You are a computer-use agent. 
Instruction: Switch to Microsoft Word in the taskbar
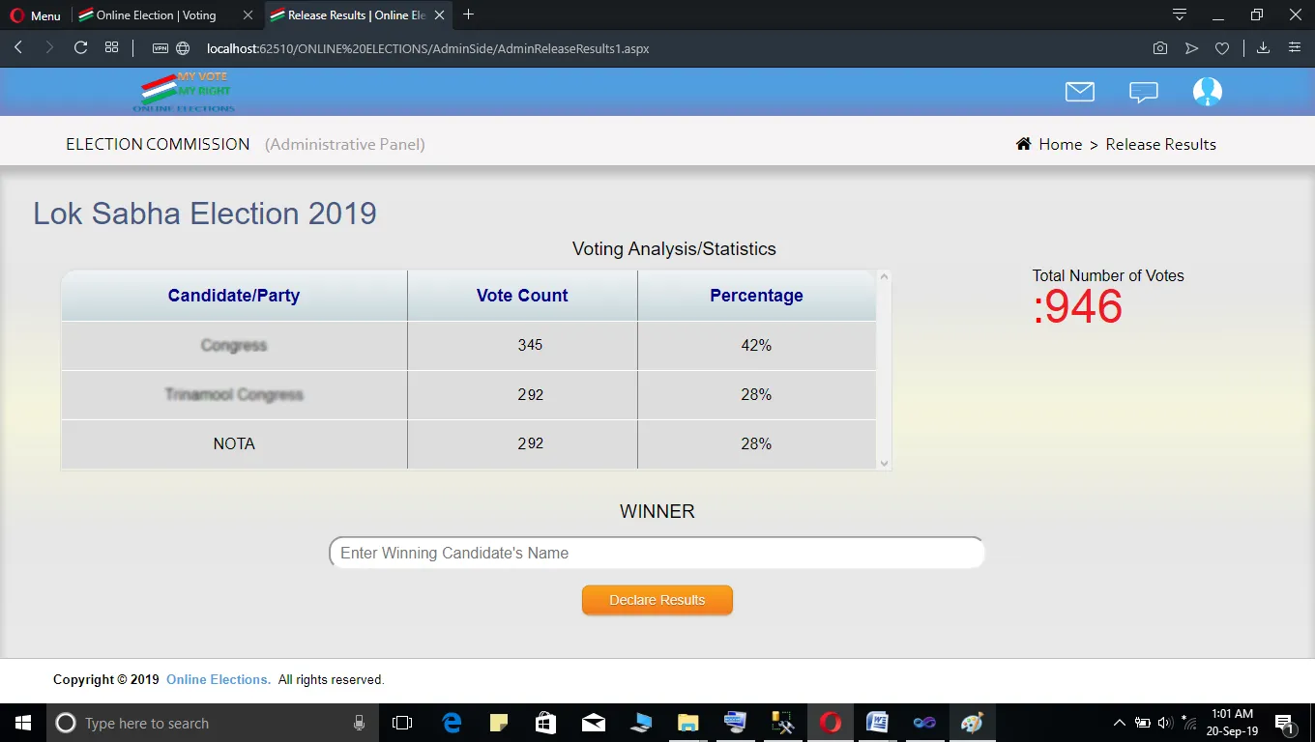[x=877, y=723]
